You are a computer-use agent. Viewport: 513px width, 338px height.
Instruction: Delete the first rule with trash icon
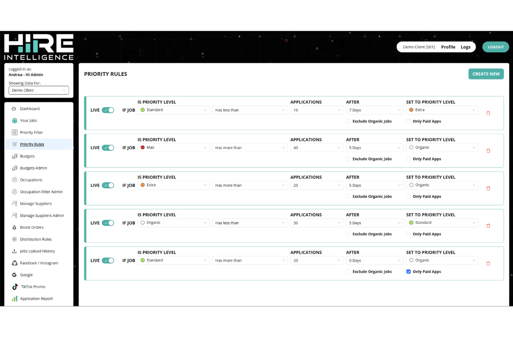click(x=488, y=113)
